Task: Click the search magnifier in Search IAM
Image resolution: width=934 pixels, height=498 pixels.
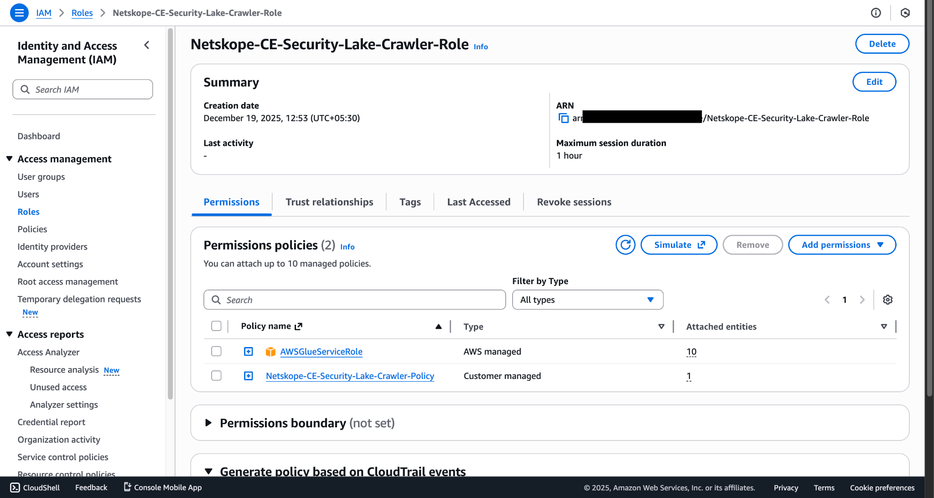Action: pos(25,89)
